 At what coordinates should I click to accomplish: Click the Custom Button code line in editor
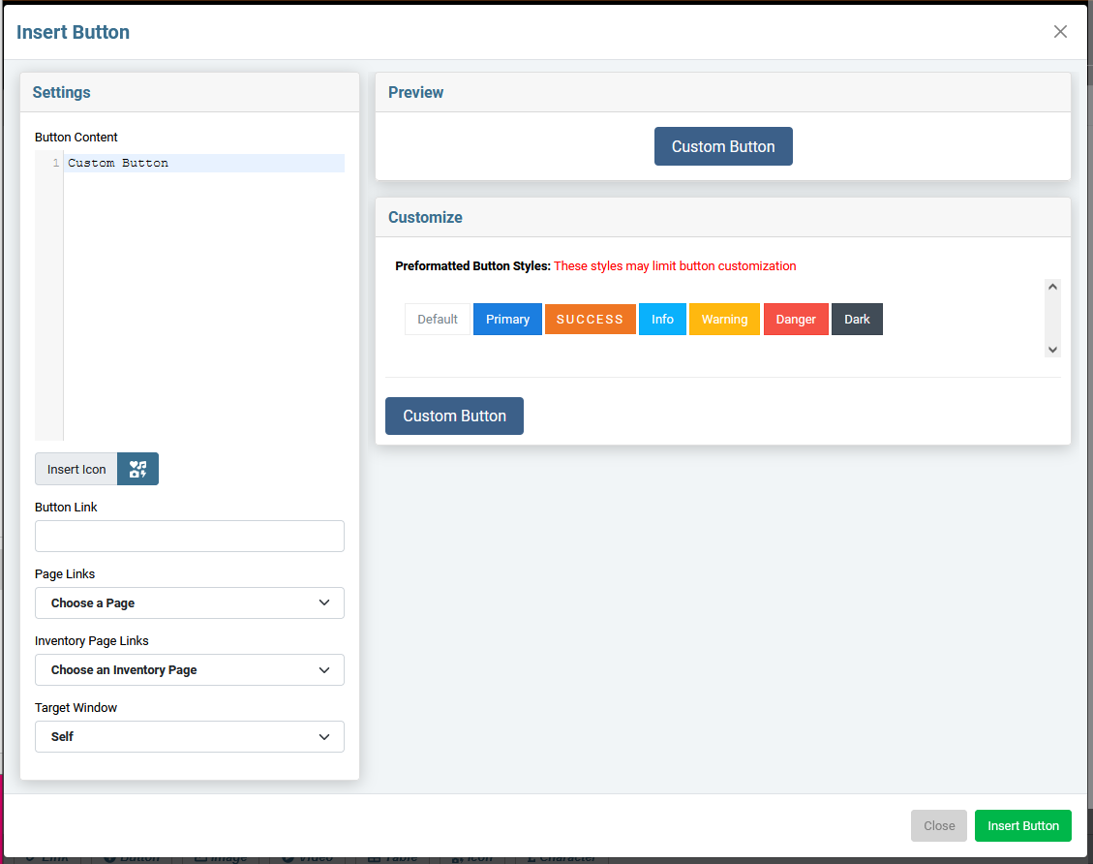204,163
